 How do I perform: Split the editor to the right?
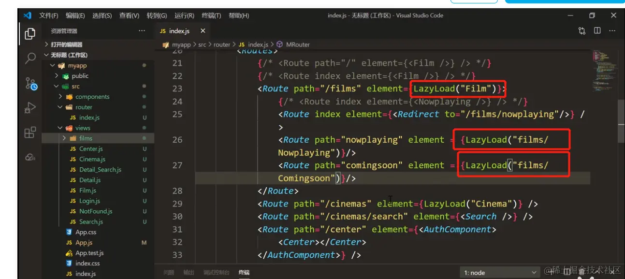[x=597, y=31]
